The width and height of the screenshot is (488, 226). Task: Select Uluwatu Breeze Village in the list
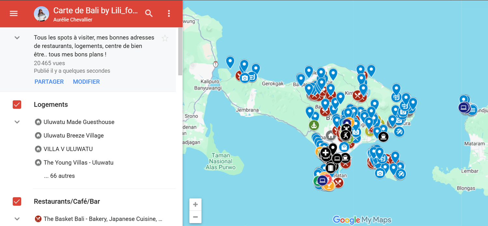click(74, 136)
